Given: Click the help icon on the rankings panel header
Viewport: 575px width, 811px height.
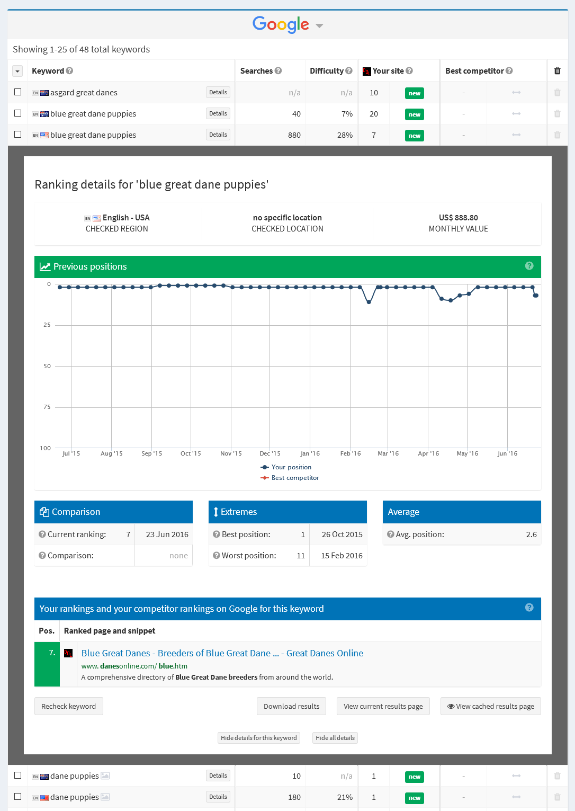Looking at the screenshot, I should (x=529, y=608).
